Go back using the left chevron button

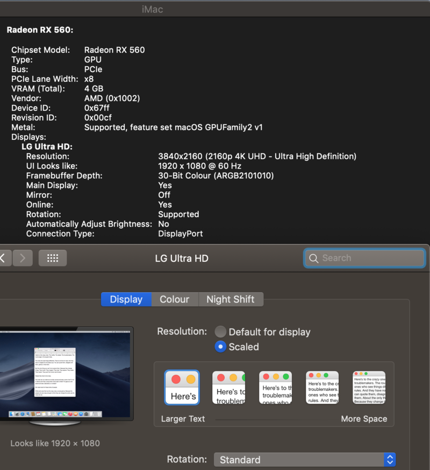pos(5,258)
